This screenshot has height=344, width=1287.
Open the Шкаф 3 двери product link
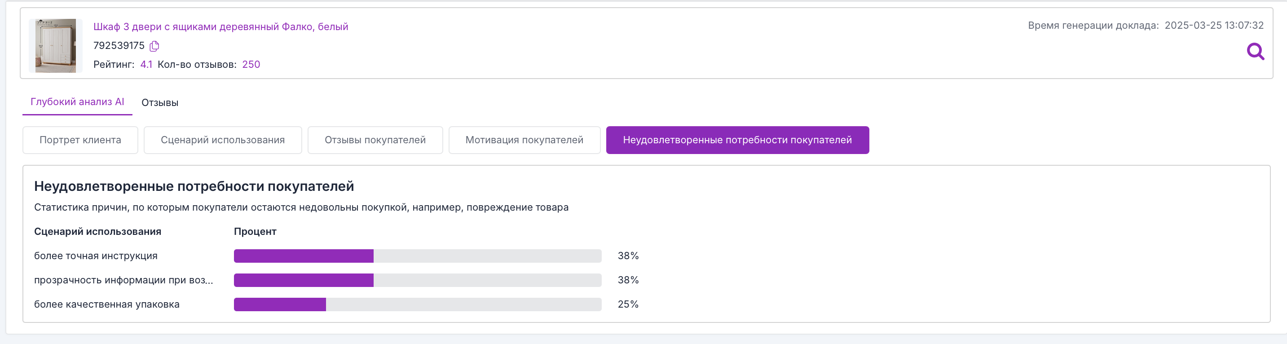(221, 26)
